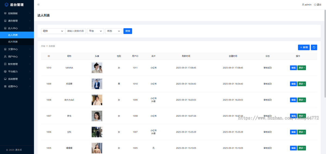Click the 系统管理 monitor icon
This screenshot has height=154, width=326.
pyautogui.click(x=5, y=79)
